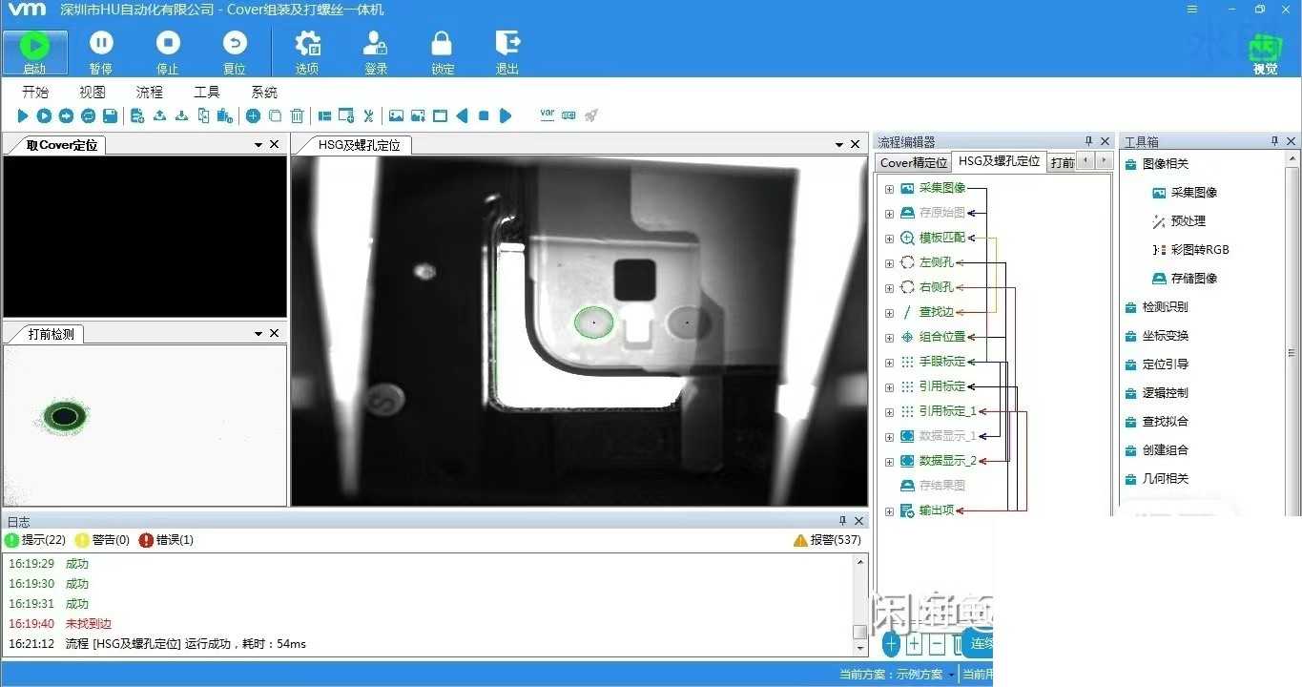Toggle the 警告(0) warning log filter
This screenshot has width=1302, height=687.
[x=102, y=540]
